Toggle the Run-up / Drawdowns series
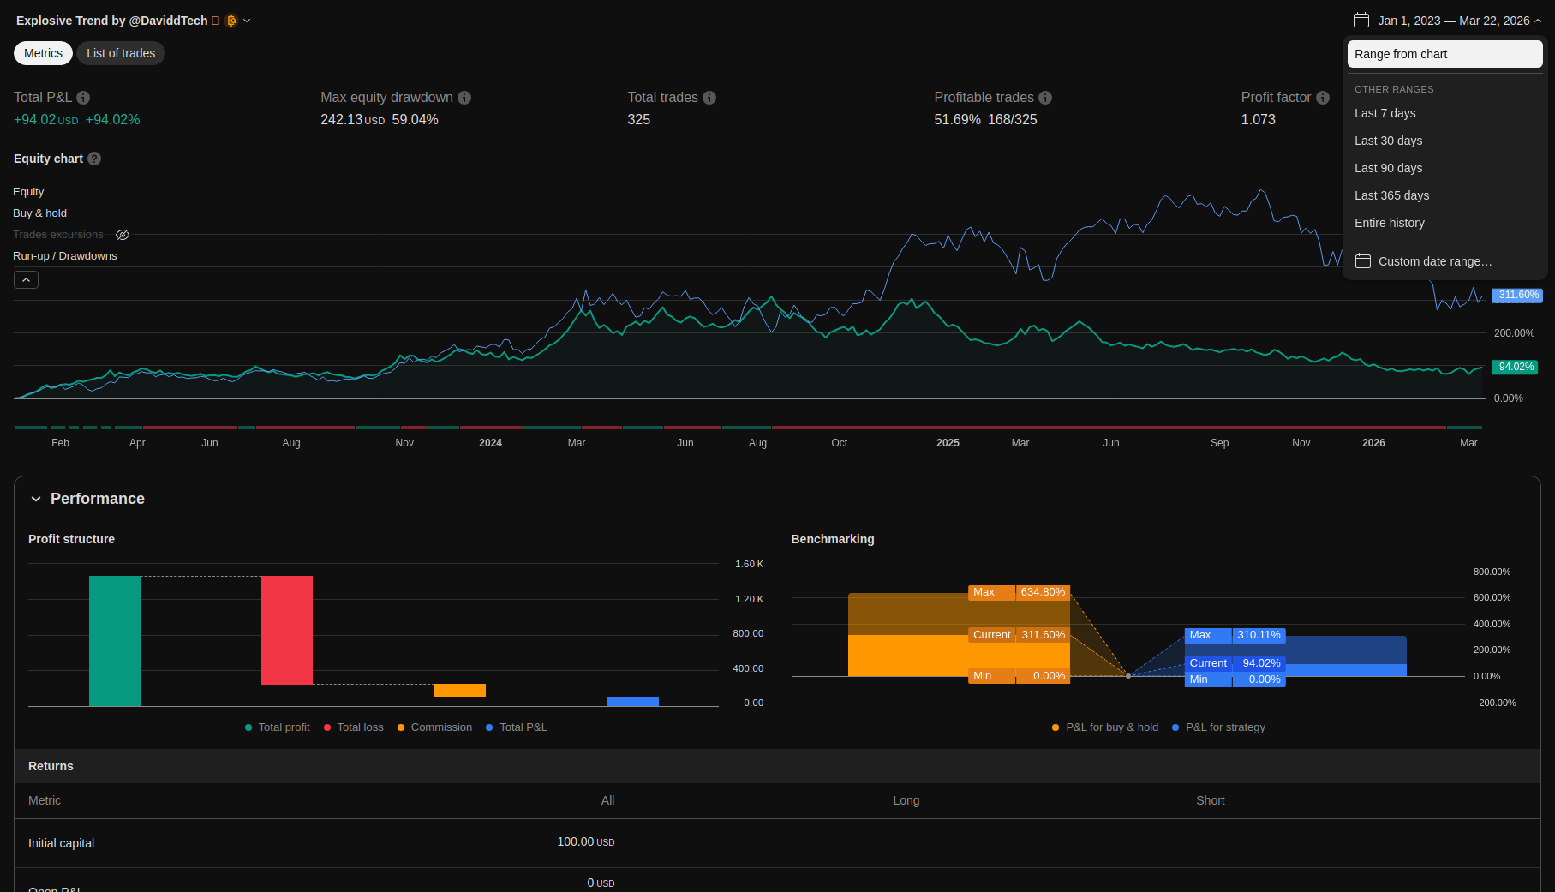The height and width of the screenshot is (892, 1555). tap(65, 256)
